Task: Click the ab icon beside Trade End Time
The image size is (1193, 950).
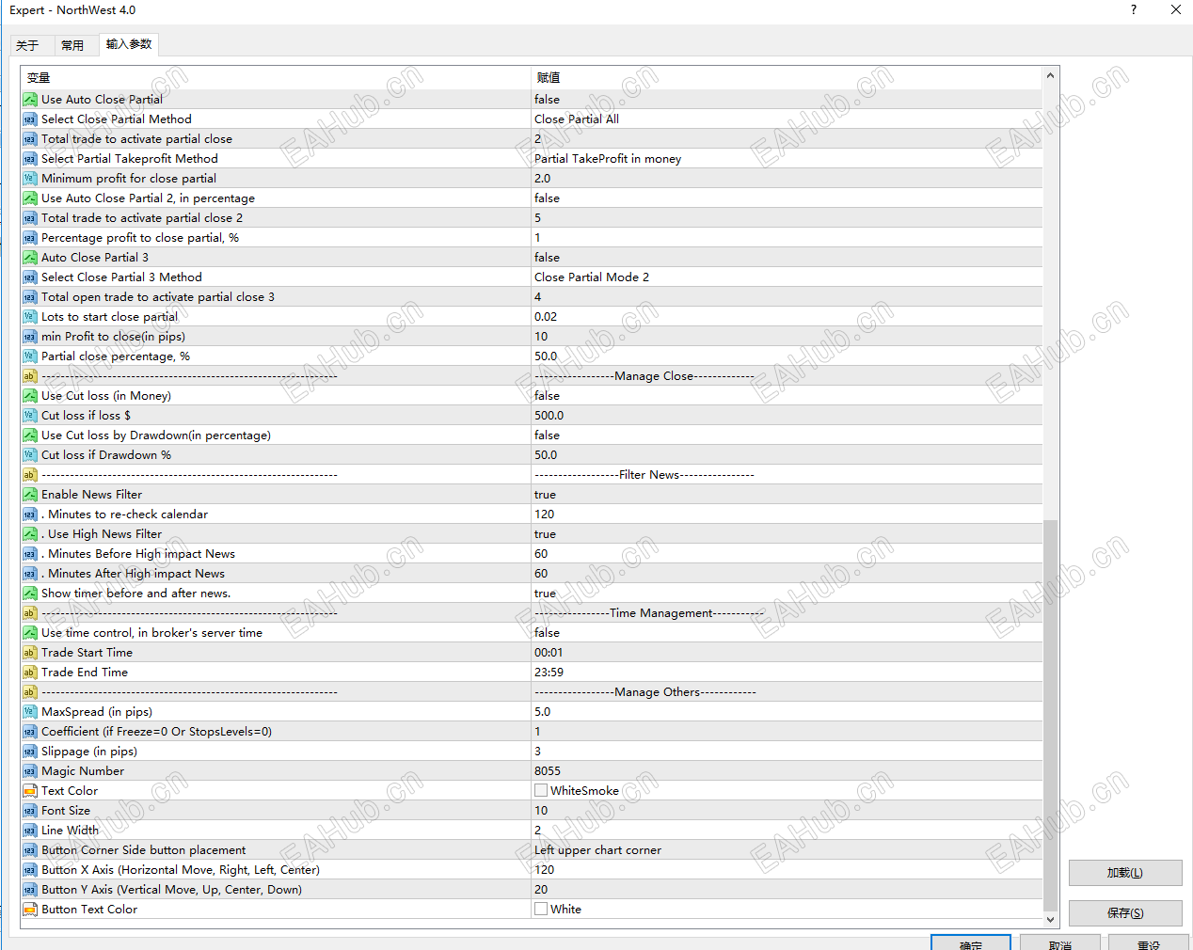Action: (30, 672)
